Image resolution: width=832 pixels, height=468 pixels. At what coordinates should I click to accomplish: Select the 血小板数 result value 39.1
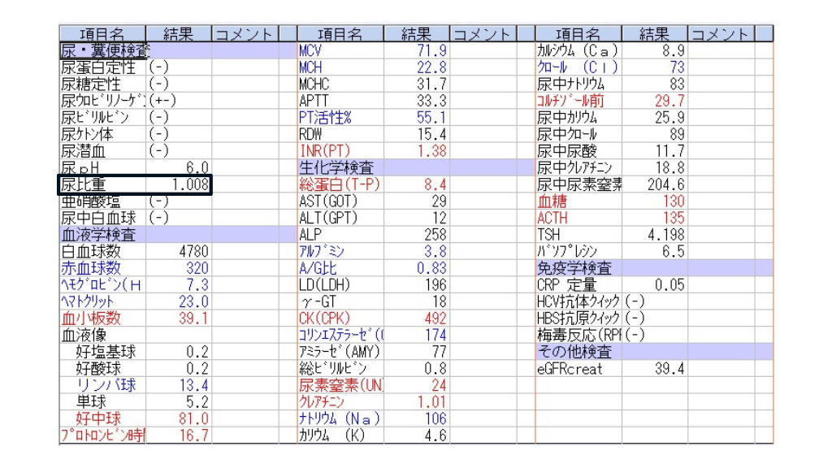point(193,318)
